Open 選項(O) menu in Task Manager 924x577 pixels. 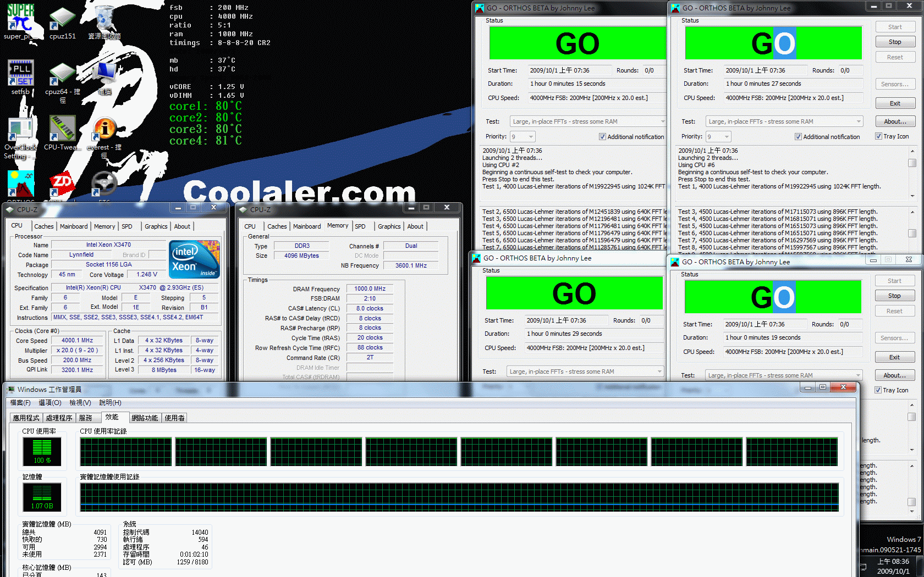coord(50,403)
